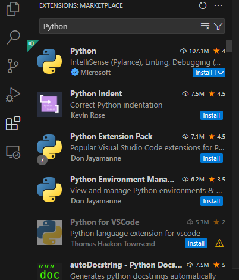Click the 107.1M download count
The height and width of the screenshot is (280, 239).
(x=194, y=51)
